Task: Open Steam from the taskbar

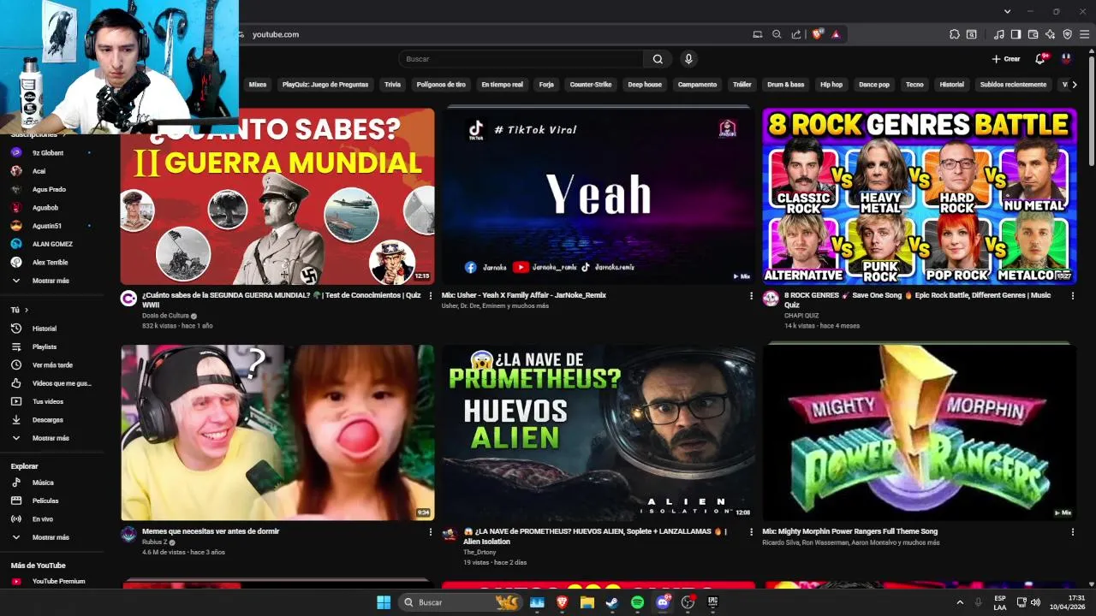Action: 612,602
